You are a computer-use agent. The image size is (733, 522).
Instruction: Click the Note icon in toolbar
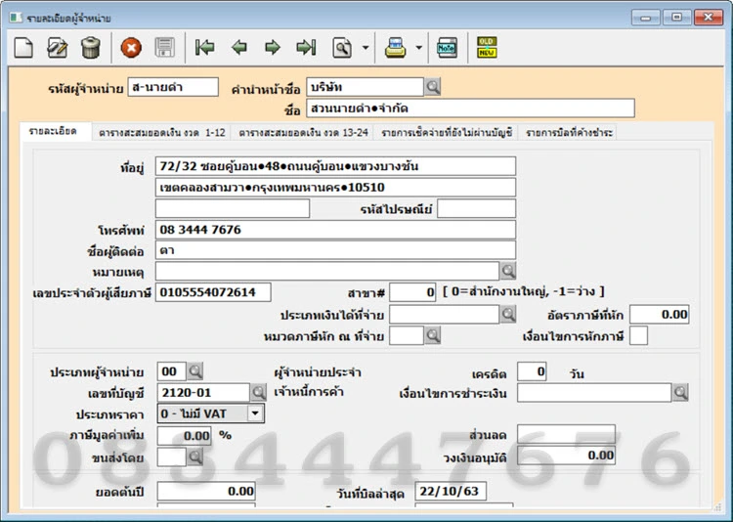[x=447, y=48]
